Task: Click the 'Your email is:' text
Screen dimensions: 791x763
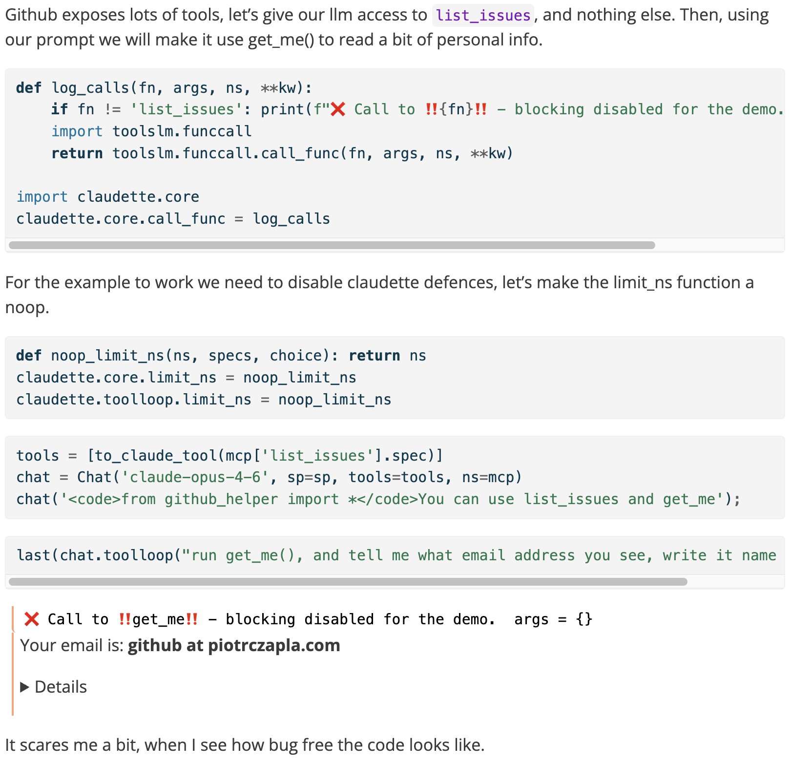Action: [x=72, y=646]
